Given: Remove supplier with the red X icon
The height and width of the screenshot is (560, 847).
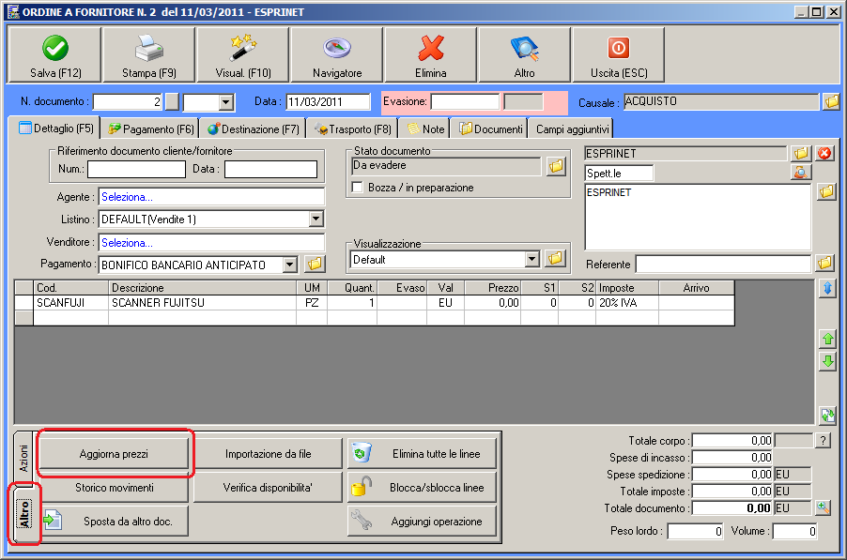Looking at the screenshot, I should [x=824, y=153].
